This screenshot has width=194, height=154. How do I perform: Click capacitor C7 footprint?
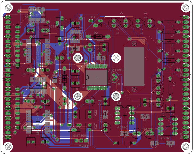pyautogui.click(x=31, y=142)
